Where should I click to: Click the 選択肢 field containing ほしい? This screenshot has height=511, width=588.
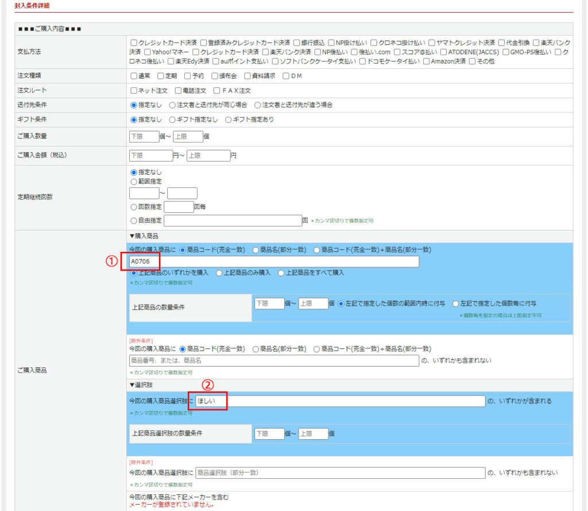tap(341, 401)
